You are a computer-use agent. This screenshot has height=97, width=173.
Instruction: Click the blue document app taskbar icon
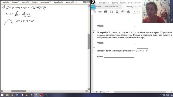click(x=17, y=95)
